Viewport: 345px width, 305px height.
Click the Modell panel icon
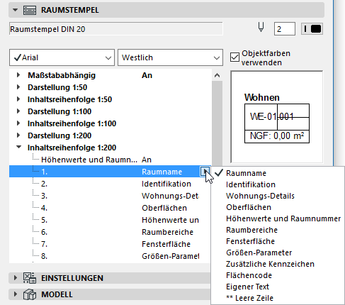click(30, 294)
